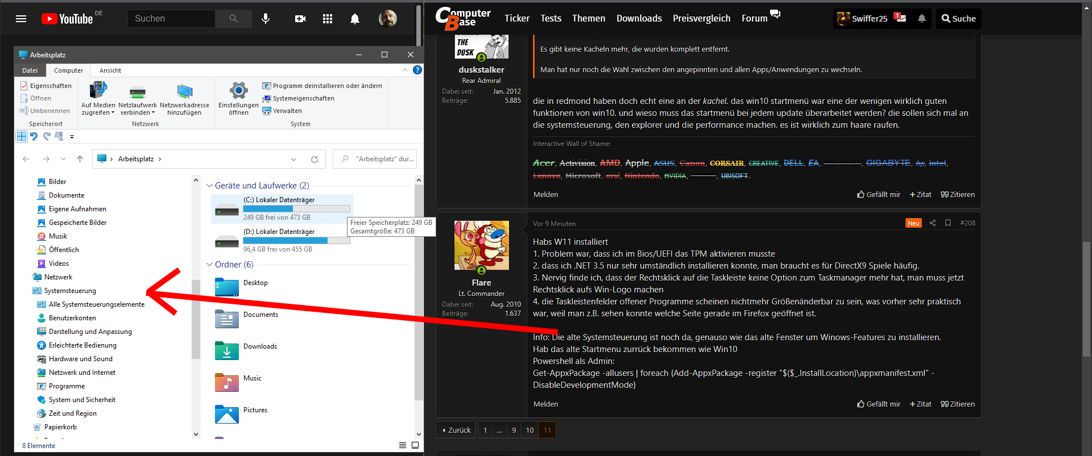Click the undo icon in quick access toolbar
This screenshot has height=456, width=1092.
pyautogui.click(x=34, y=136)
